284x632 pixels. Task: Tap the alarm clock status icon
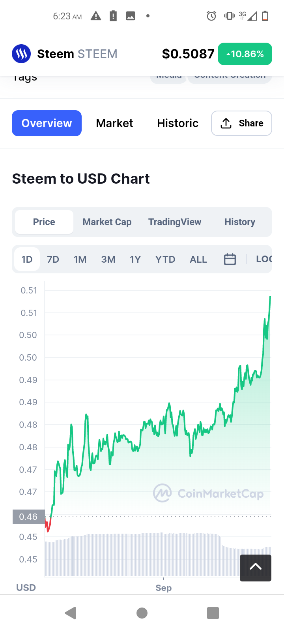click(x=211, y=16)
